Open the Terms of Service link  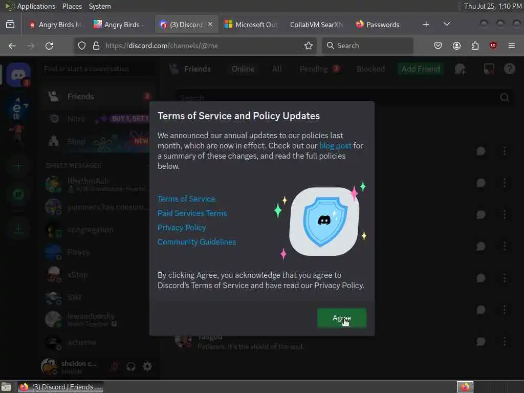click(x=186, y=199)
